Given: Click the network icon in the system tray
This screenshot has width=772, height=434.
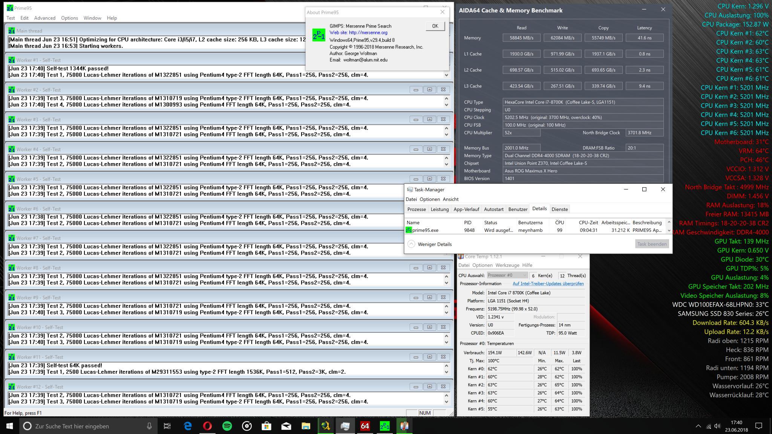Looking at the screenshot, I should coord(708,426).
